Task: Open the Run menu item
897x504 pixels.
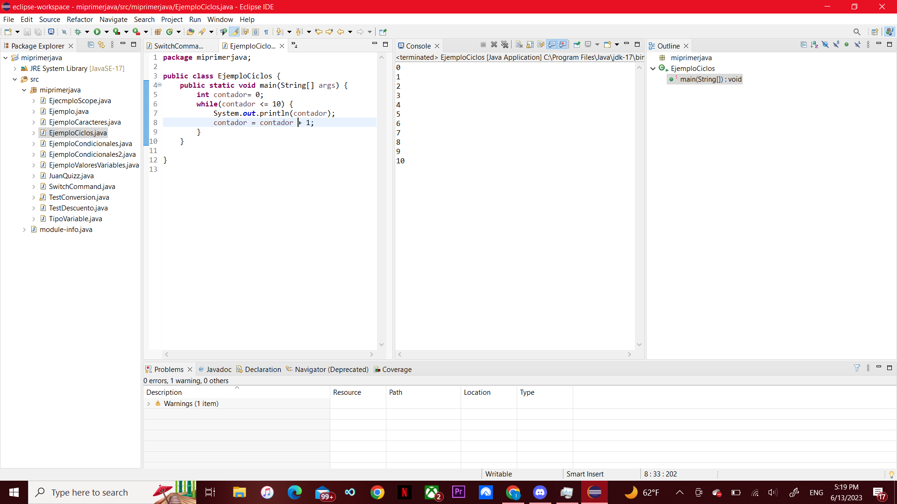Action: 195,19
